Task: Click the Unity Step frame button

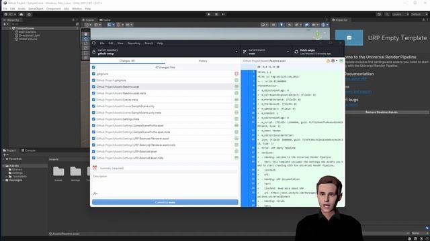Action: (223, 14)
